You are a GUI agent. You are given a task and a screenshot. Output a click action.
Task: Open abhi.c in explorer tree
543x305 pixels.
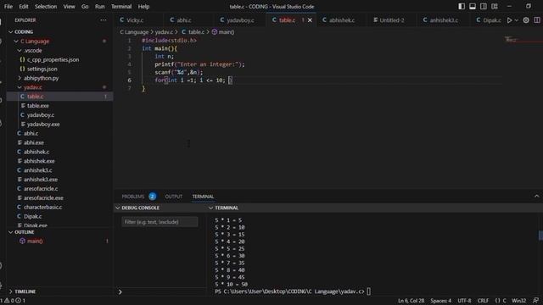[x=31, y=134]
